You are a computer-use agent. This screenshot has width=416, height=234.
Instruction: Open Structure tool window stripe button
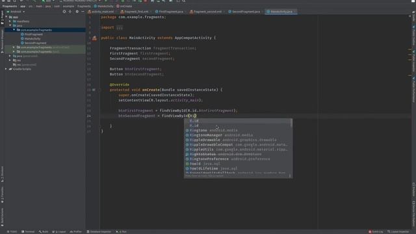(3, 174)
